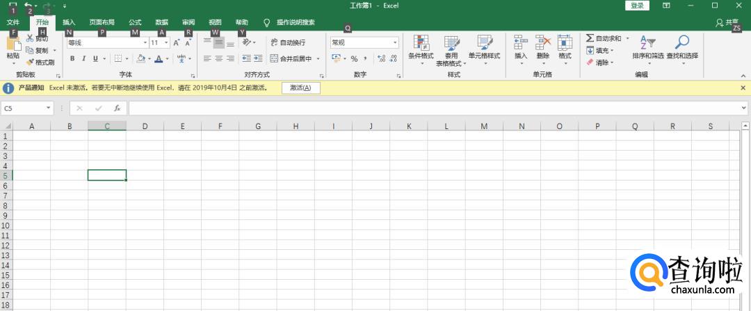This screenshot has width=751, height=311.
Task: Click the phonetic guide (wén) icon
Action: [181, 58]
